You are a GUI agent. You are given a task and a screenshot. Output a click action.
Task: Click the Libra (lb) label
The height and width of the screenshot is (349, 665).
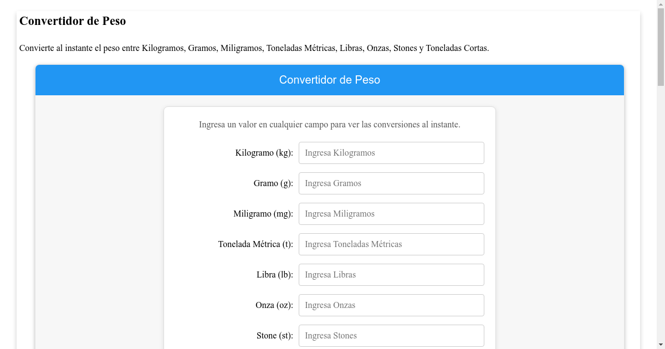coord(274,274)
